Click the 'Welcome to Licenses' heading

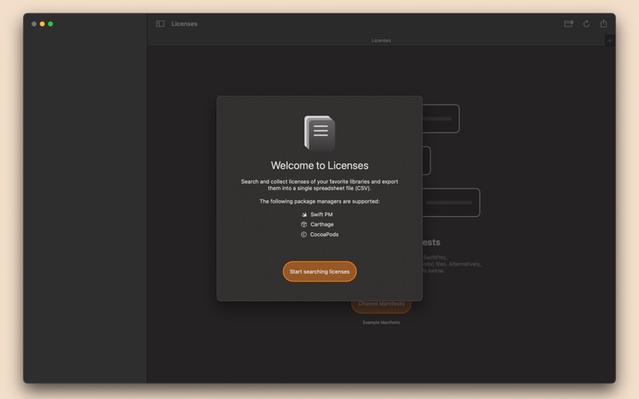tap(319, 165)
